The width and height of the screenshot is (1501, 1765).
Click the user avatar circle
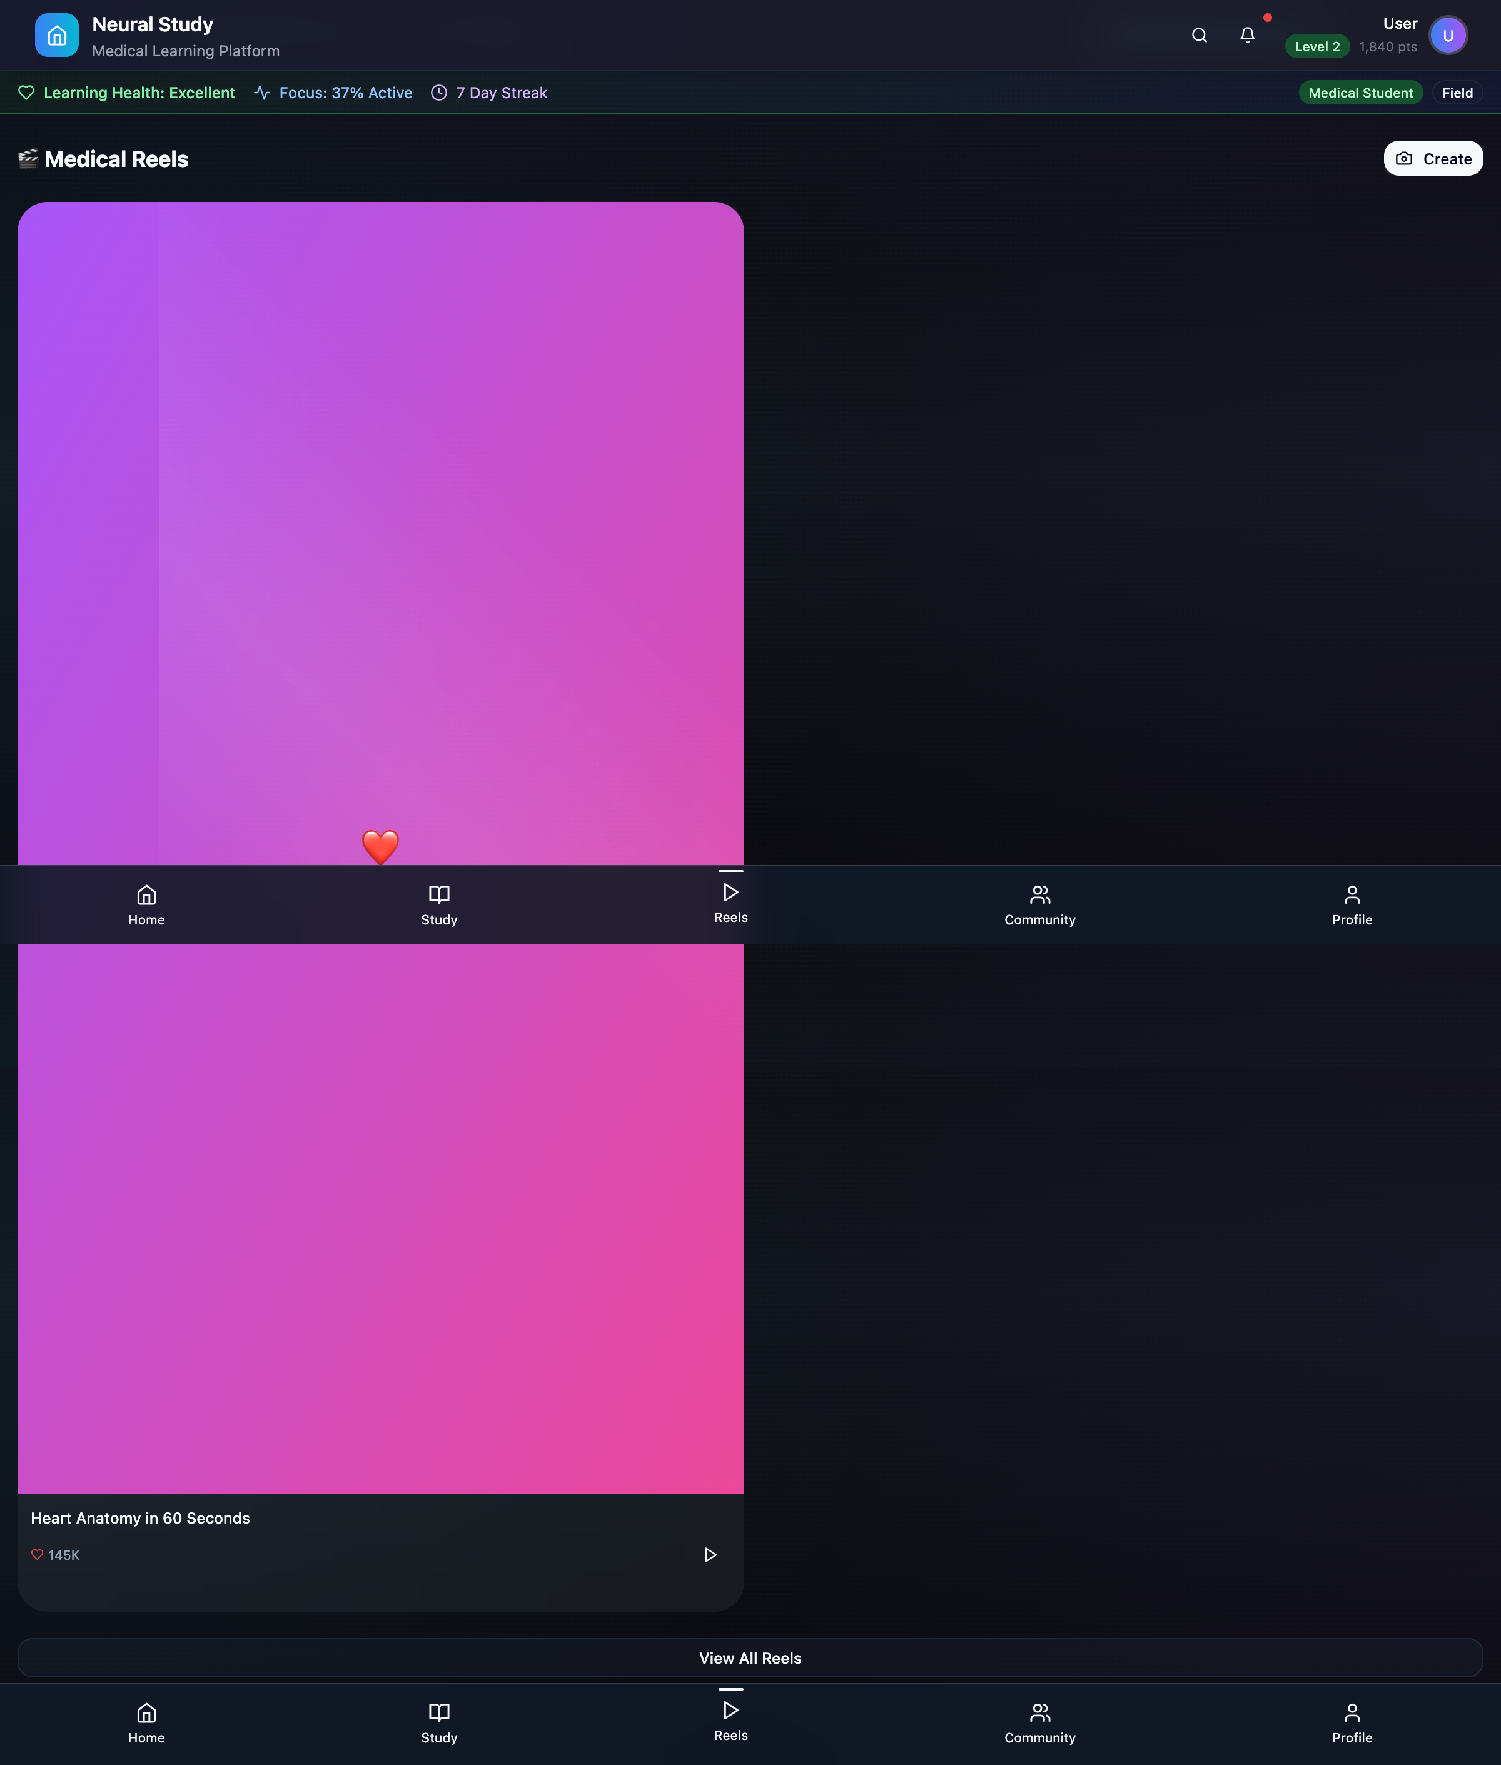point(1447,36)
